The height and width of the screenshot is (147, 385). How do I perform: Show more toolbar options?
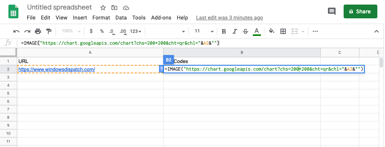(315, 31)
